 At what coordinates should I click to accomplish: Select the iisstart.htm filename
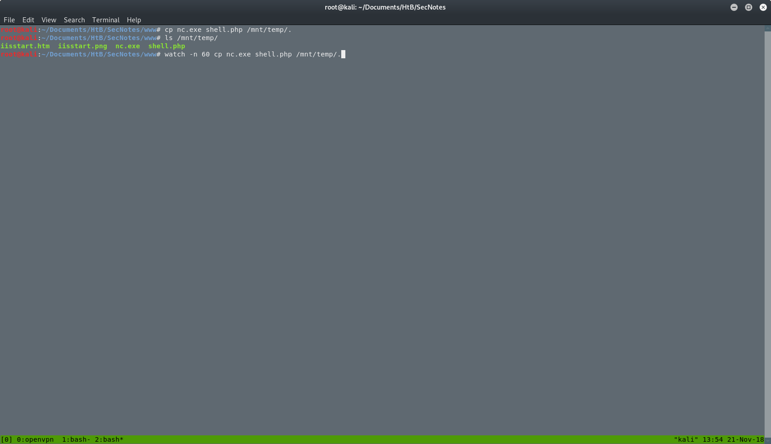coord(25,46)
